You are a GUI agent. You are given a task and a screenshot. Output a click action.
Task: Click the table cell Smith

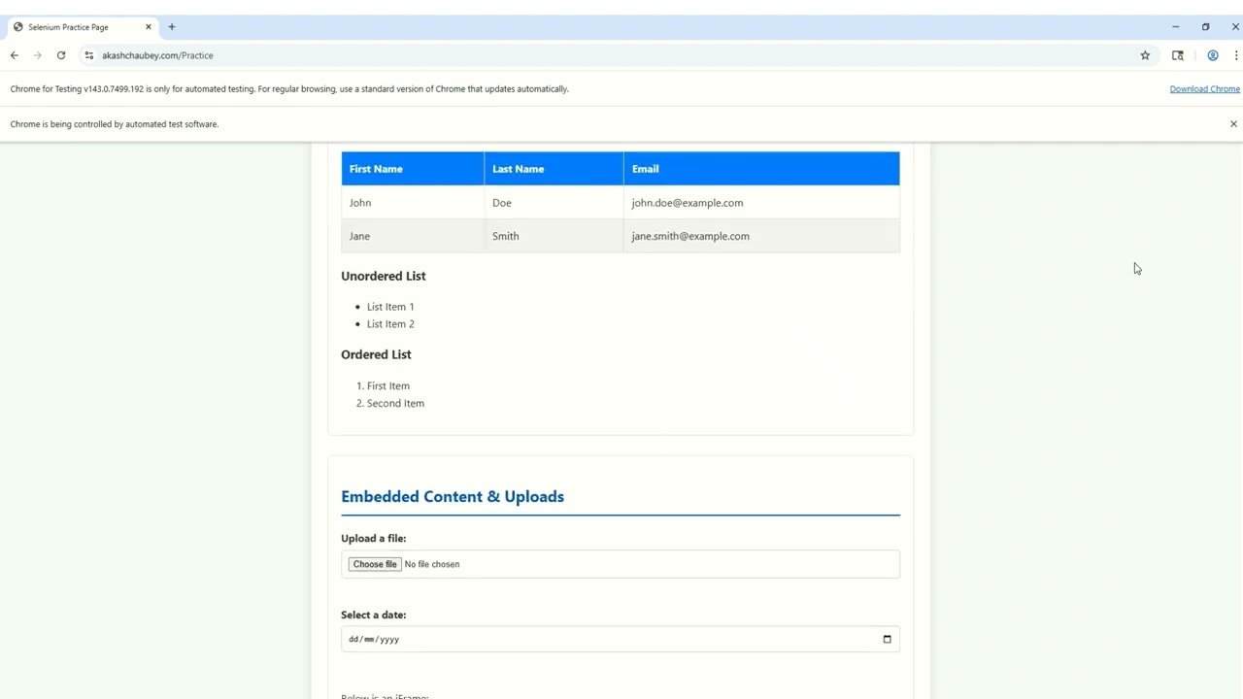(x=554, y=236)
